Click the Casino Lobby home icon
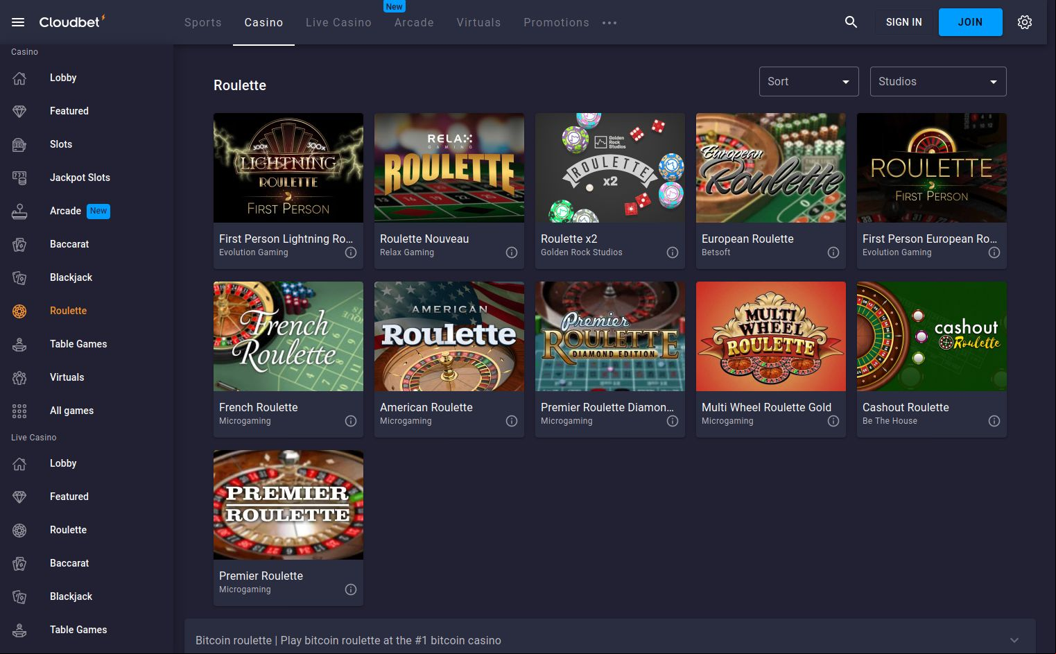1056x654 pixels. [x=19, y=78]
